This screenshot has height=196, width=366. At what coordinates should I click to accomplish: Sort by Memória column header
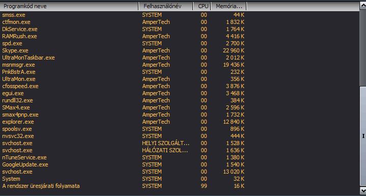pyautogui.click(x=229, y=6)
